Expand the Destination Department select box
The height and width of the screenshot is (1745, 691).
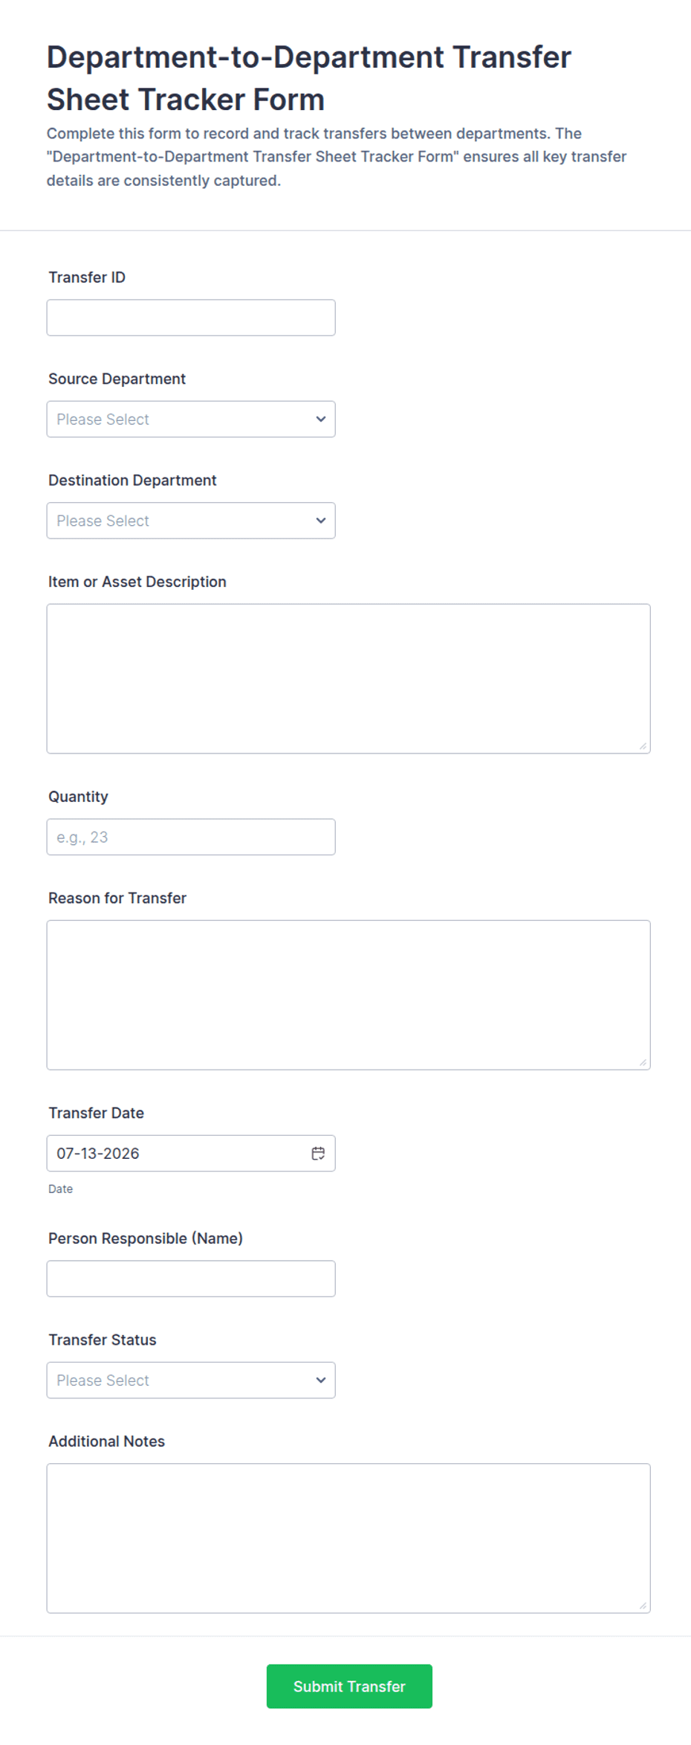191,521
